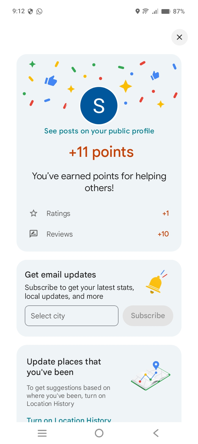This screenshot has width=198, height=444.
Task: Tap the Update places that you've been heading
Action: click(64, 367)
